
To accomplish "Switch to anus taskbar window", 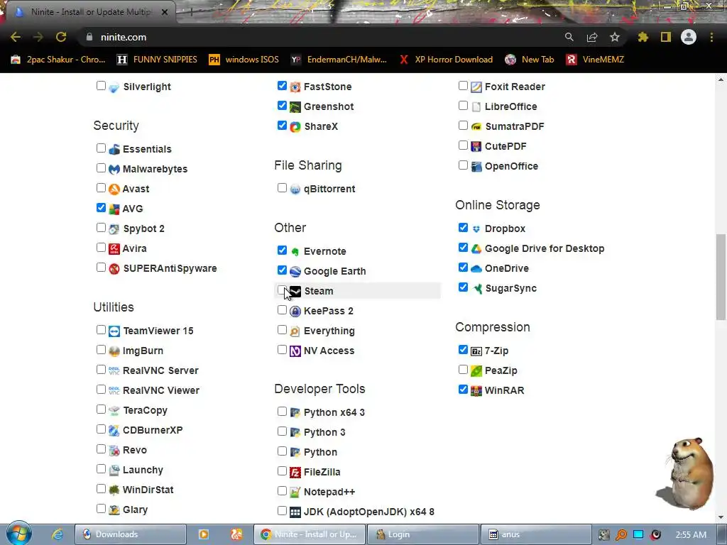I will [536, 534].
